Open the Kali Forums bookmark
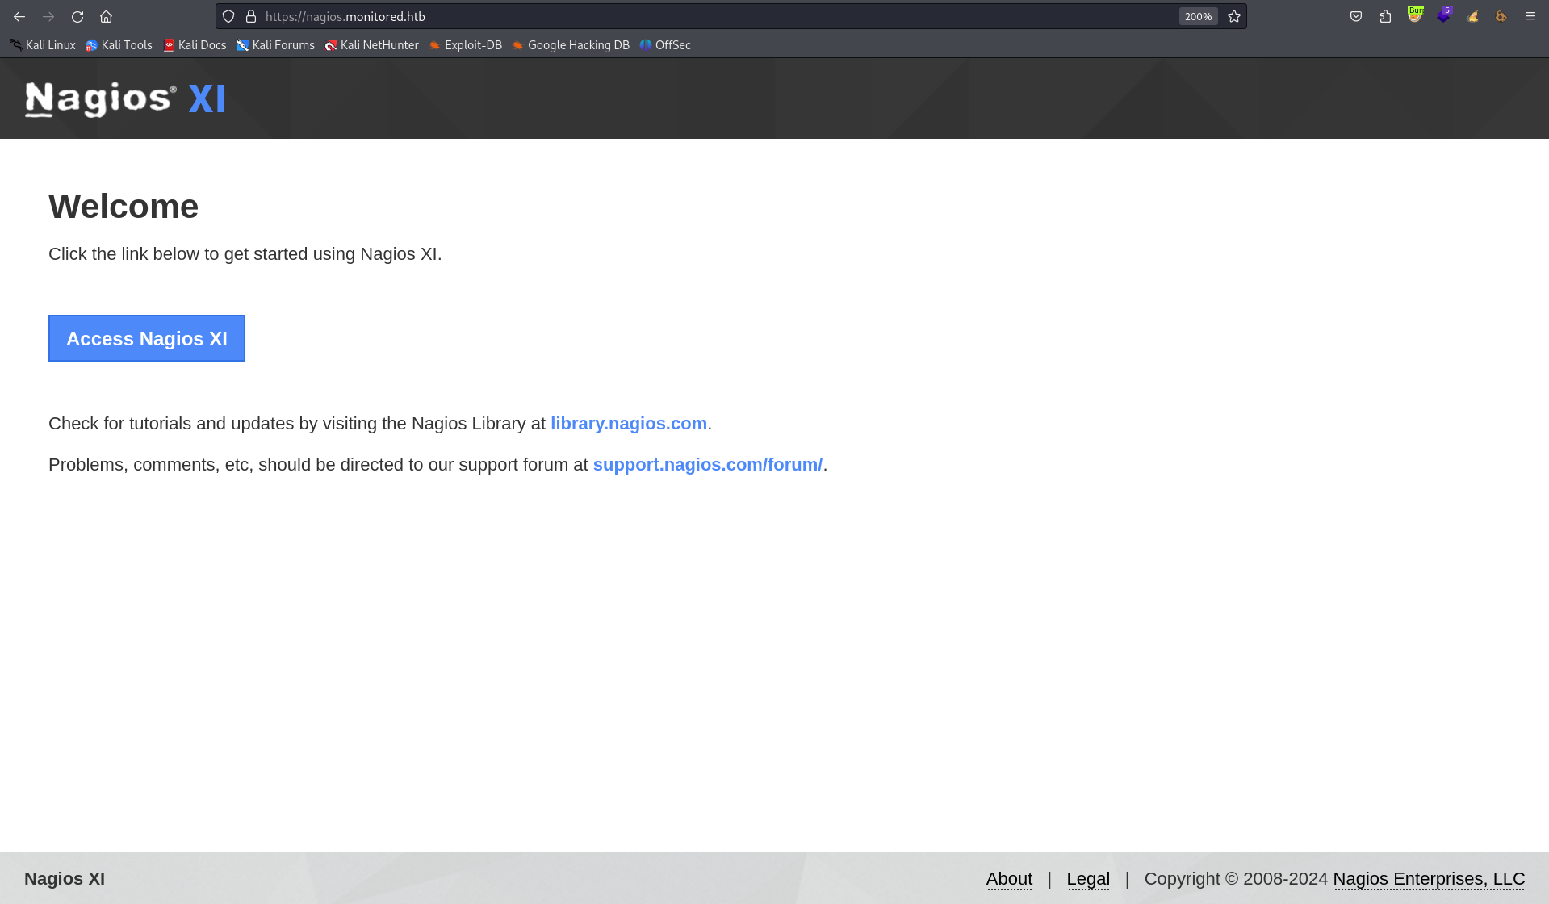 click(275, 45)
